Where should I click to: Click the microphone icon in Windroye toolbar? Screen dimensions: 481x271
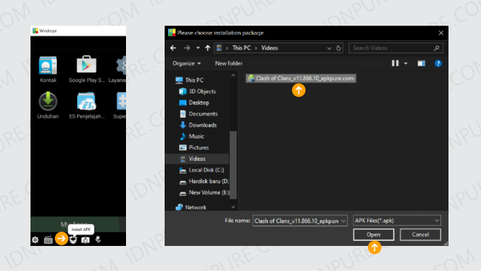98,240
